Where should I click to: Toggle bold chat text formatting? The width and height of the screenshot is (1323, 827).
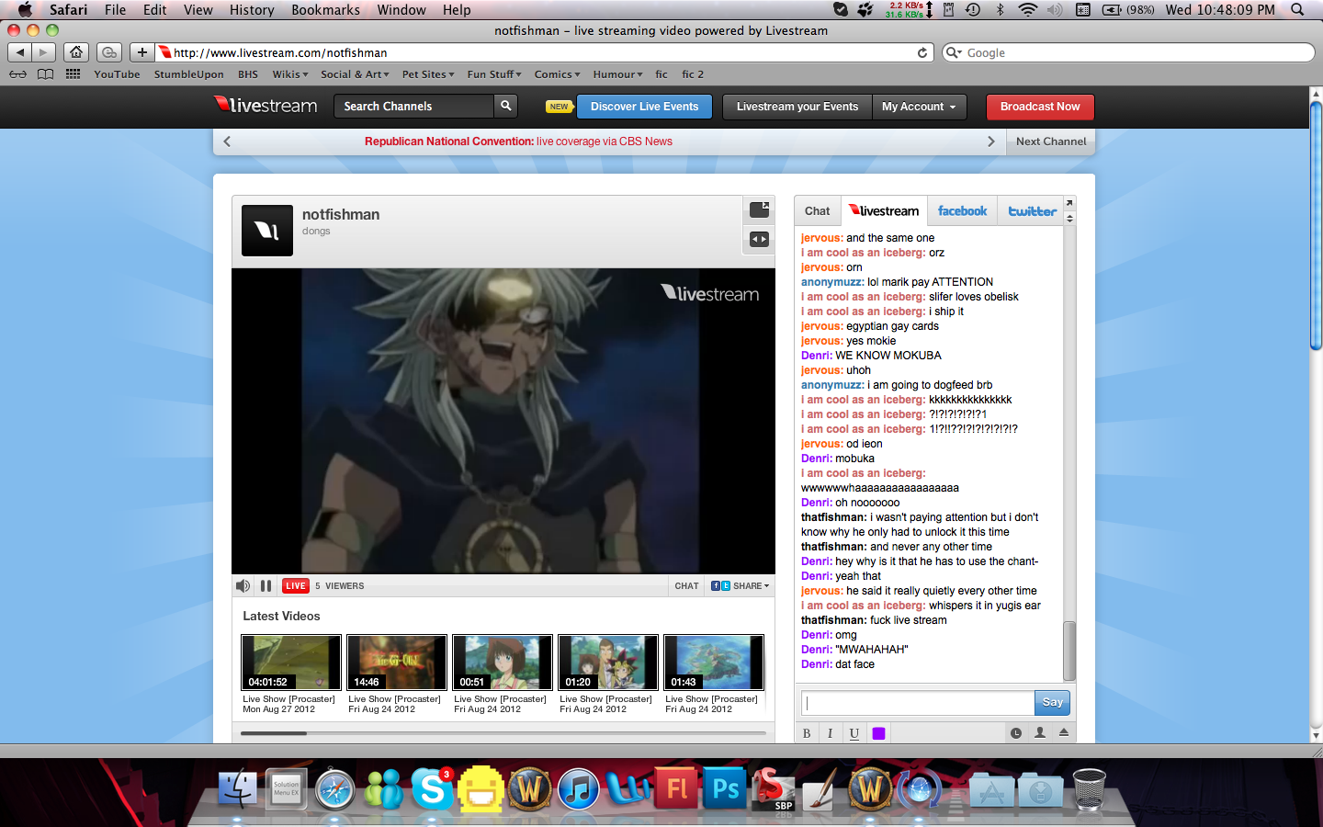(x=807, y=733)
